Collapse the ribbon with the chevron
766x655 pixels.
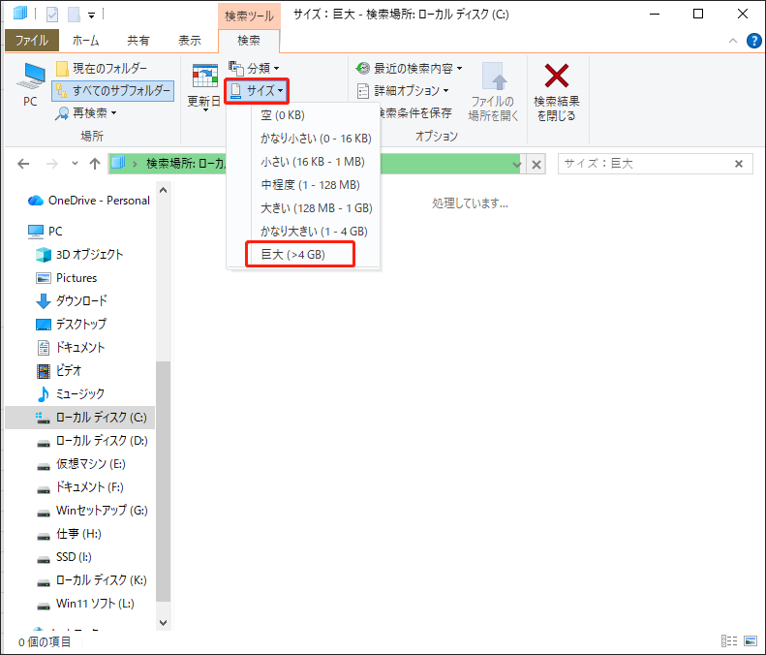(x=733, y=41)
